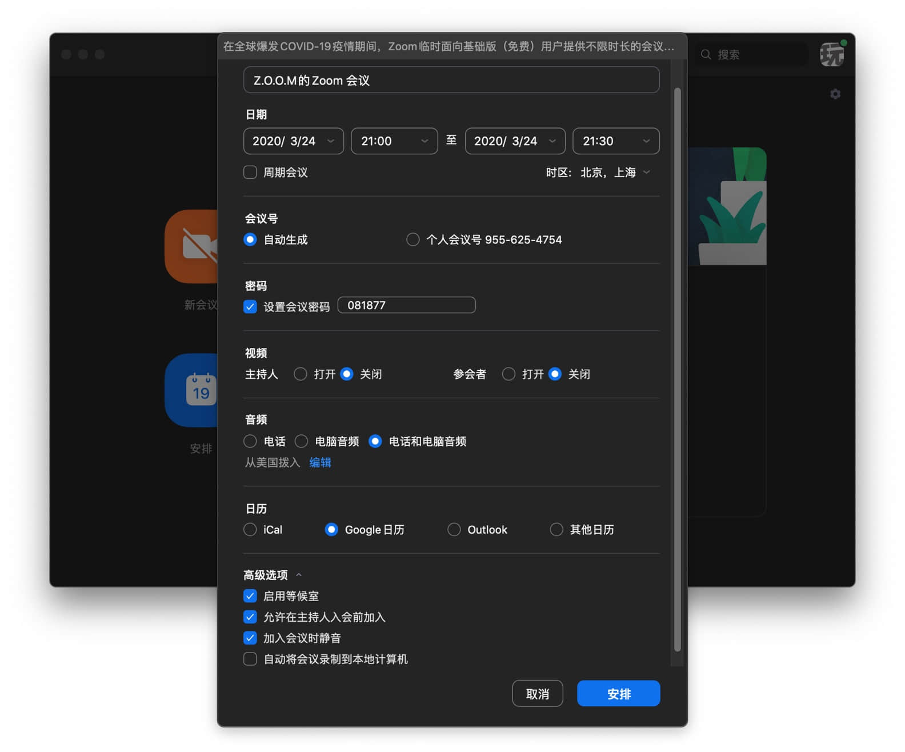Select Google 日历 calendar option

pyautogui.click(x=331, y=530)
